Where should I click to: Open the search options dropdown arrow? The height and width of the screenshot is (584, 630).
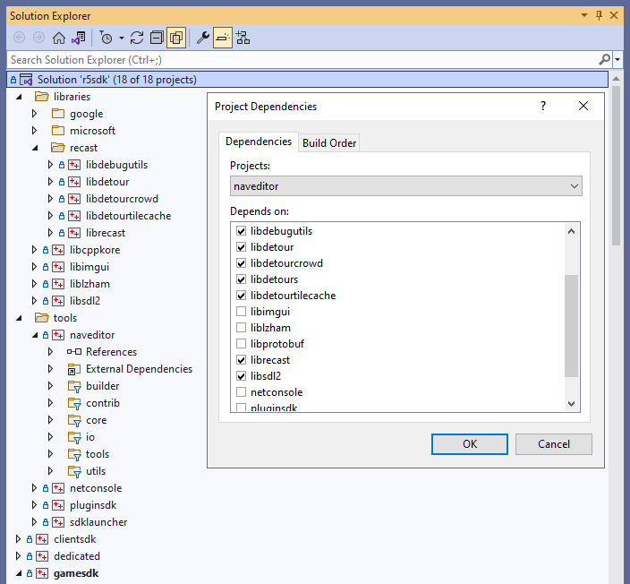(617, 59)
